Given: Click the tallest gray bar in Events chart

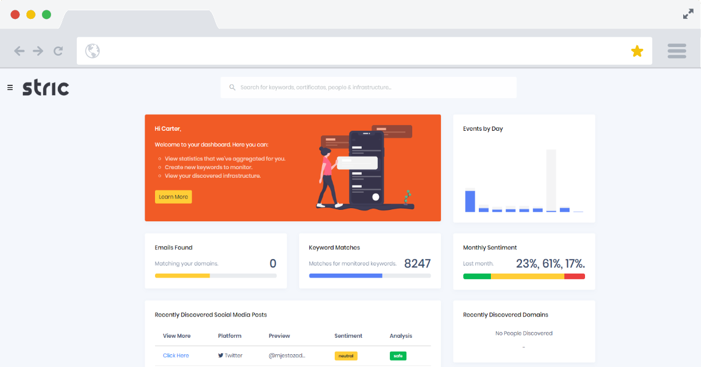Looking at the screenshot, I should pyautogui.click(x=551, y=179).
